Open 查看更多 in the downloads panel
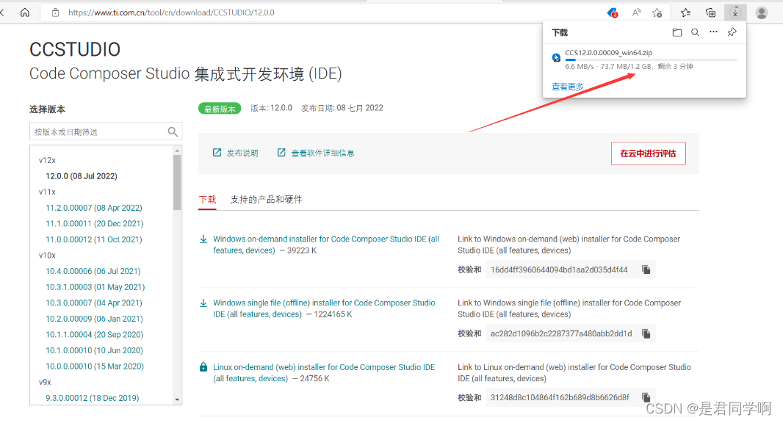 (x=567, y=87)
